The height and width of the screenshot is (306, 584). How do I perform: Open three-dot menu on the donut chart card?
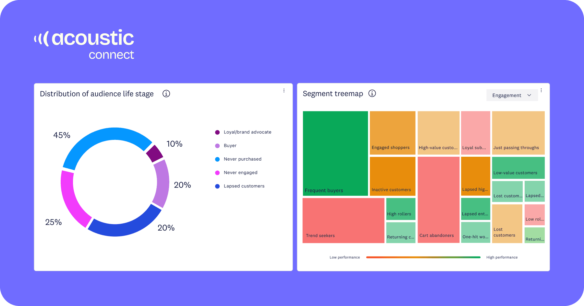point(284,90)
